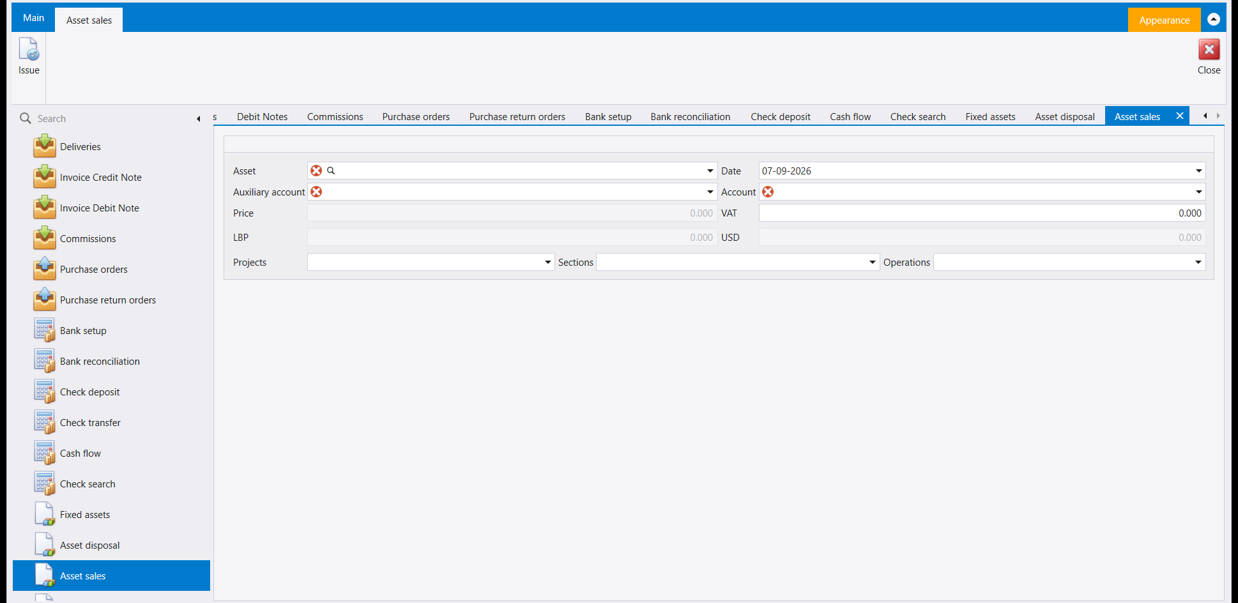
Task: Click the Purchase orders sidebar icon
Action: coord(45,269)
